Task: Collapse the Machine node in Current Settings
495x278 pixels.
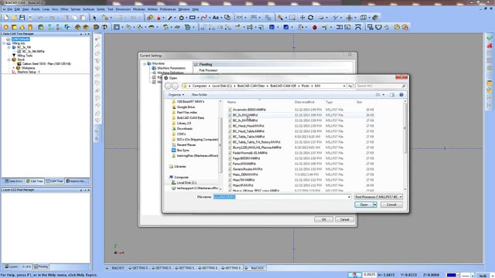Action: tap(145, 63)
